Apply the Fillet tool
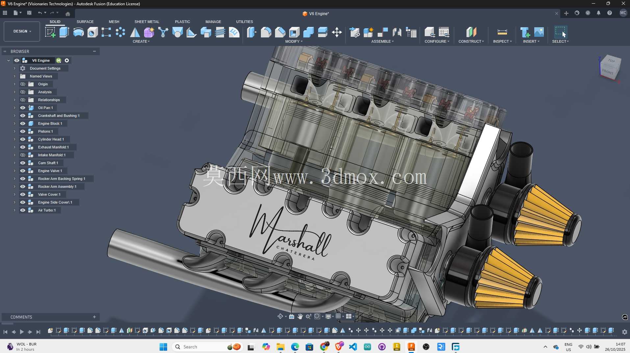The height and width of the screenshot is (353, 630). (266, 32)
